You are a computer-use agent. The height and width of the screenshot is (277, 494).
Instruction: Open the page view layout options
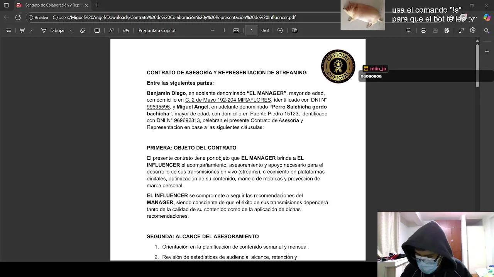294,30
